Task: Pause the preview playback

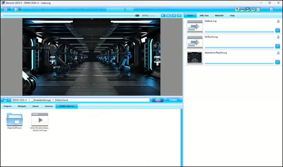Action: [168, 16]
